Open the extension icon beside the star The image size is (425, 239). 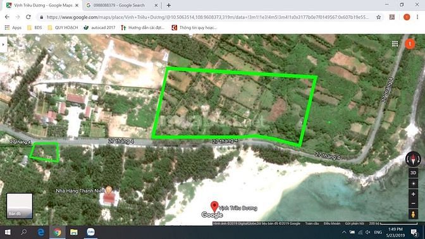click(x=392, y=17)
